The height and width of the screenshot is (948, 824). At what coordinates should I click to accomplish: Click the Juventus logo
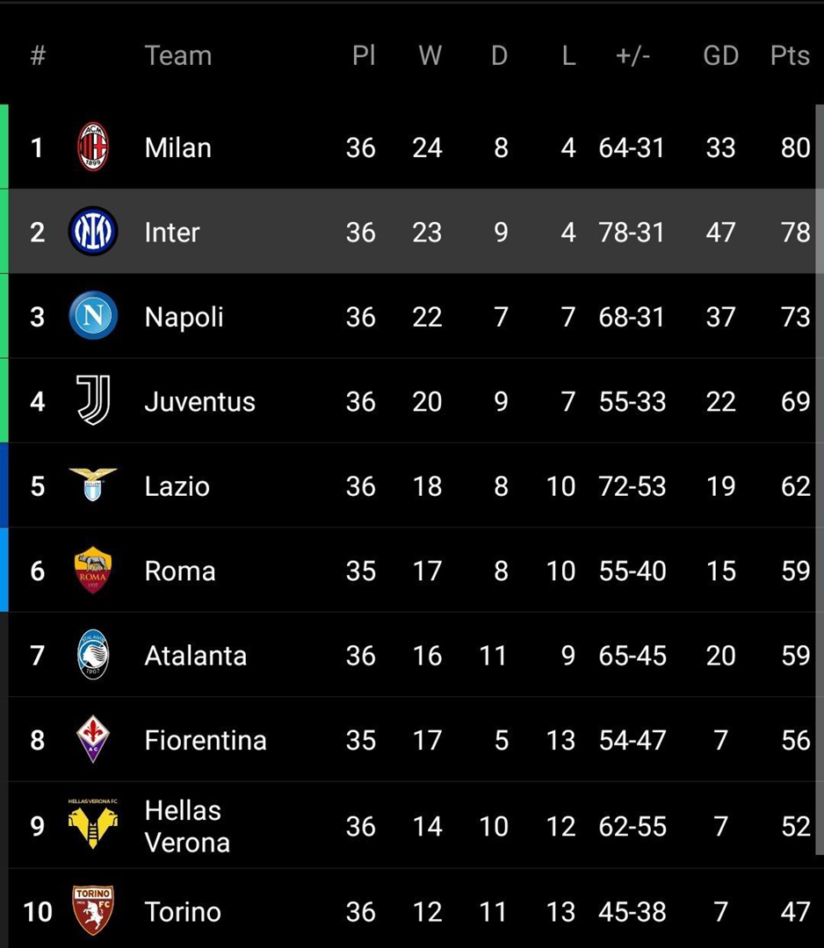(93, 400)
